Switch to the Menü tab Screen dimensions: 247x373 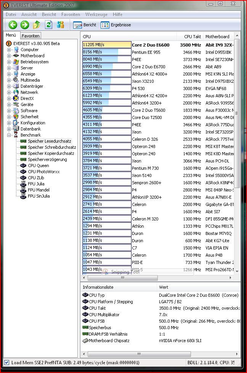[11, 35]
